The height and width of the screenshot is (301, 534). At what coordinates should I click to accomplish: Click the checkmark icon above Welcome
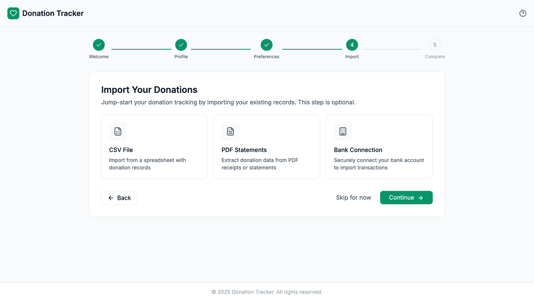tap(98, 44)
